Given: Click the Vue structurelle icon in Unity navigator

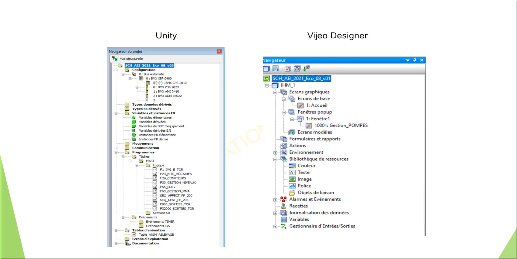Looking at the screenshot, I should pos(115,59).
